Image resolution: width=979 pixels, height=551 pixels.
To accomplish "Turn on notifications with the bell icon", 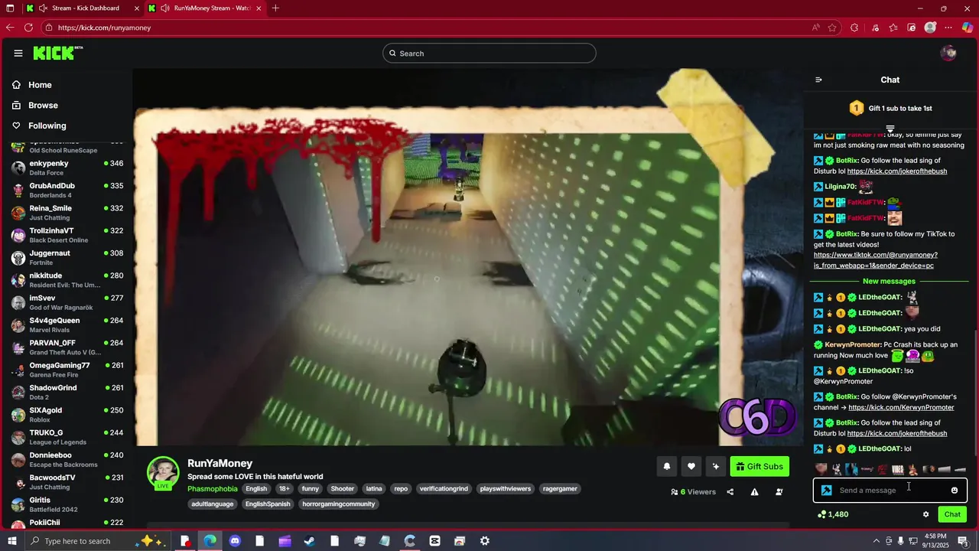I will (667, 467).
